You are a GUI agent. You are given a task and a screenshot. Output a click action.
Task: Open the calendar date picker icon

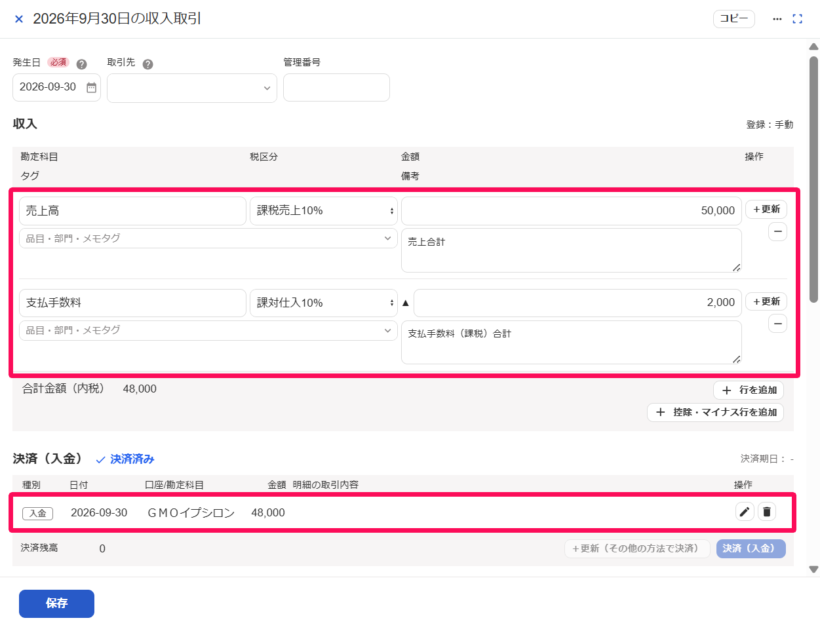pyautogui.click(x=92, y=87)
